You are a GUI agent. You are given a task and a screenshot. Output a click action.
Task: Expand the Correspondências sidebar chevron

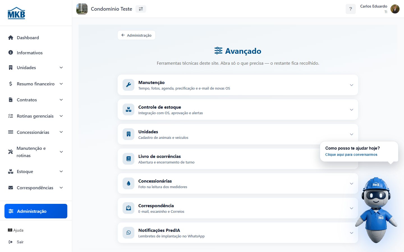(61, 188)
